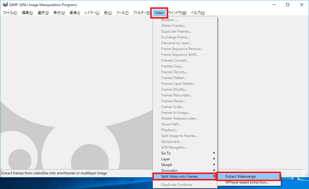Image resolution: width=309 pixels, height=189 pixels.
Task: Minimize the GIMP window
Action: coord(274,5)
